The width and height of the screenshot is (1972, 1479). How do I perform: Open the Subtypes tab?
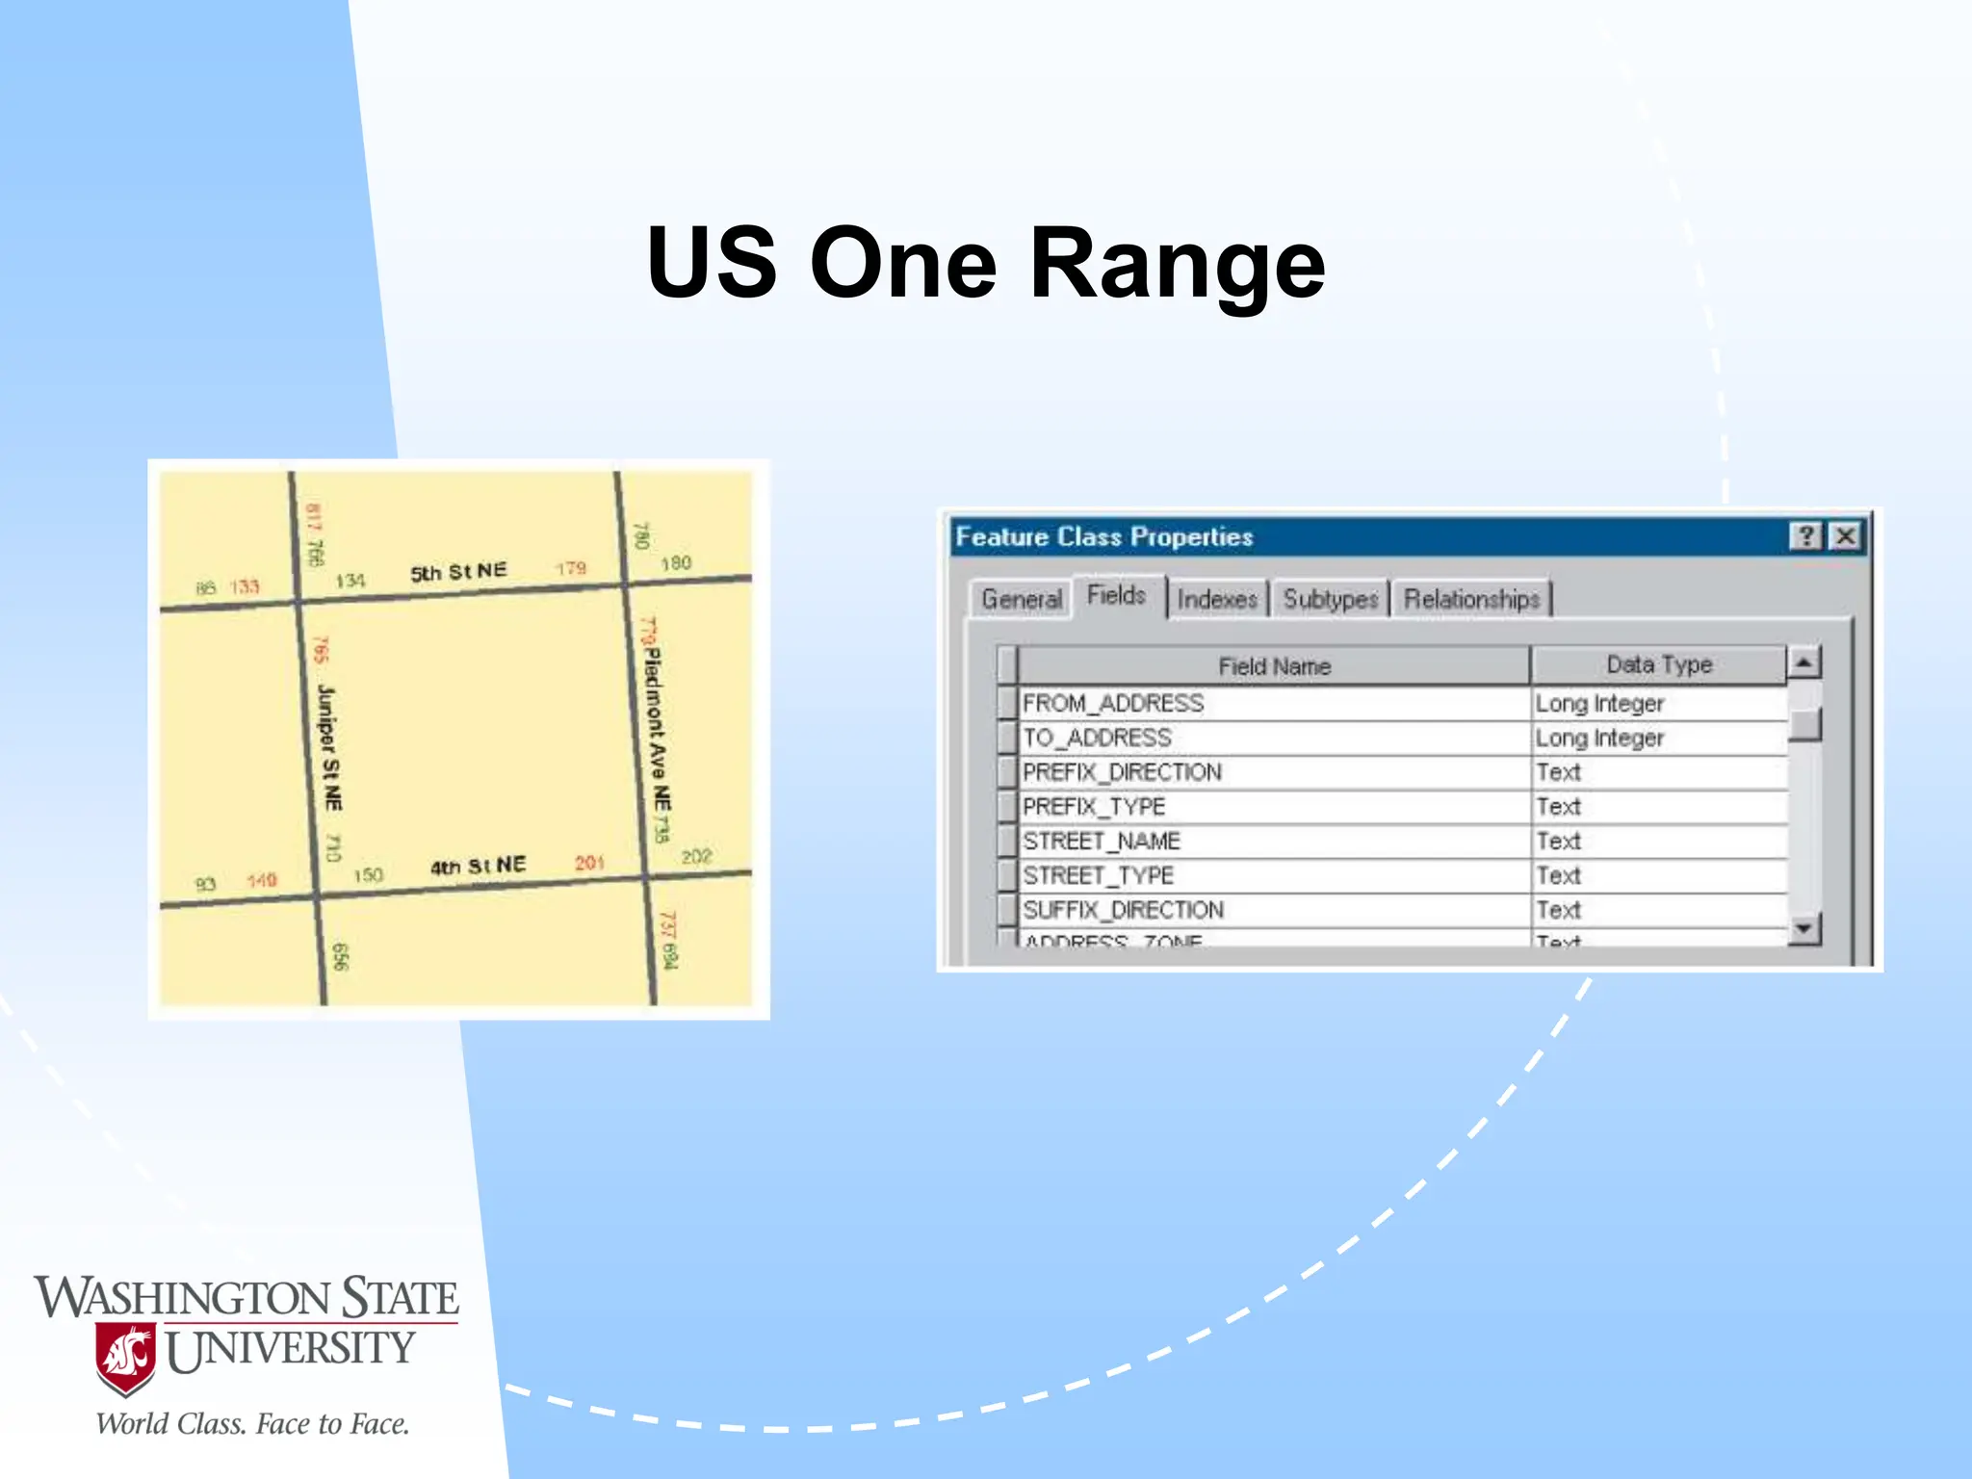(x=1330, y=599)
